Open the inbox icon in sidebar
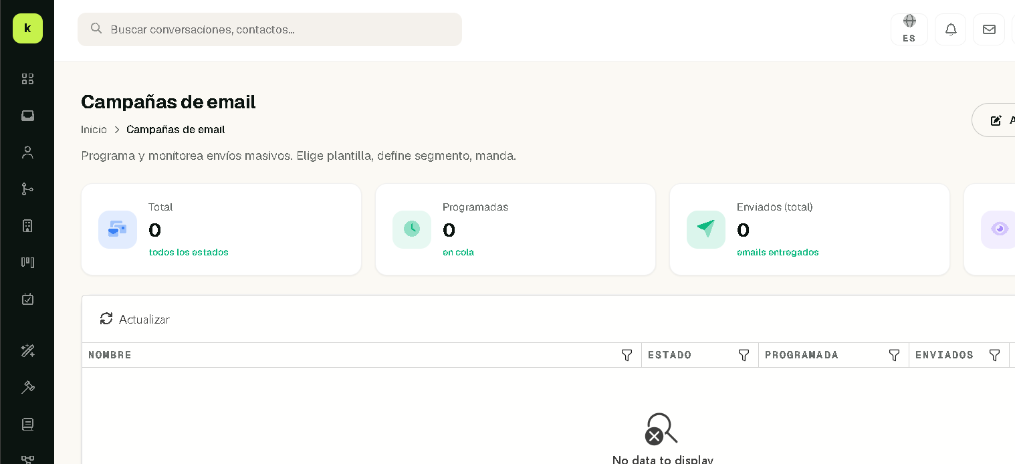Viewport: 1015px width, 464px height. coord(27,116)
